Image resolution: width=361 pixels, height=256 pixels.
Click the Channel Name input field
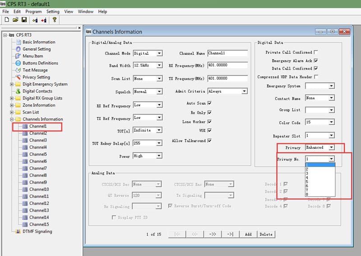[227, 53]
